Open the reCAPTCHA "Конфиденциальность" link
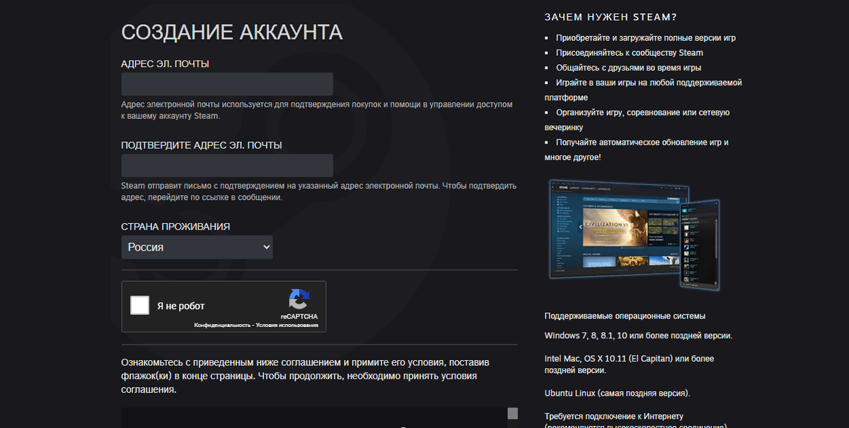 click(223, 325)
